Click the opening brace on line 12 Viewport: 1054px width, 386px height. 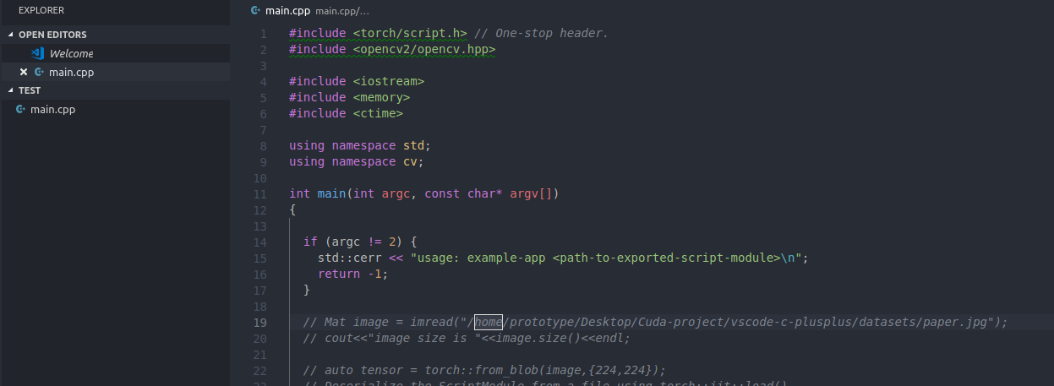[x=292, y=209]
